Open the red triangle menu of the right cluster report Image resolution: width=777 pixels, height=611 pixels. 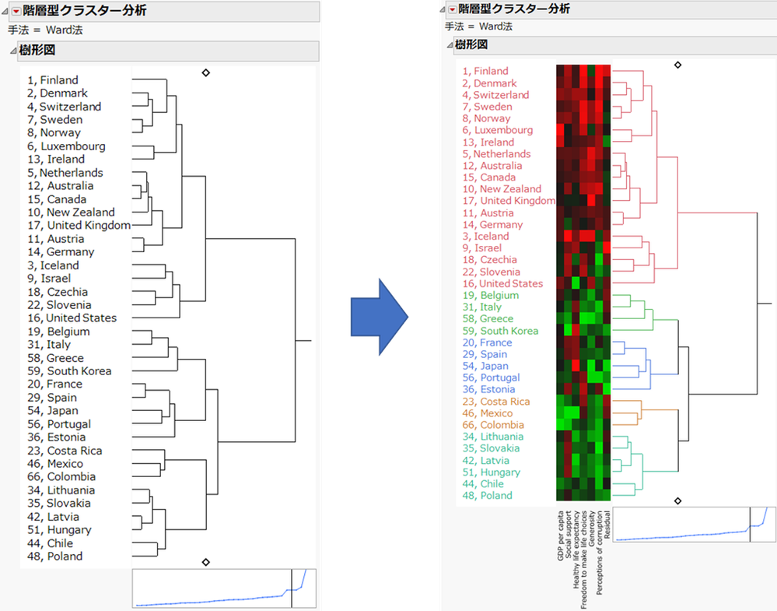tap(452, 10)
